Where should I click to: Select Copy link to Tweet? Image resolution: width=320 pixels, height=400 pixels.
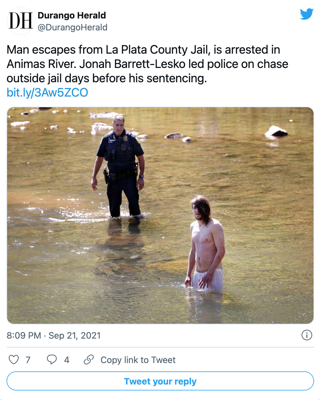[x=138, y=360]
